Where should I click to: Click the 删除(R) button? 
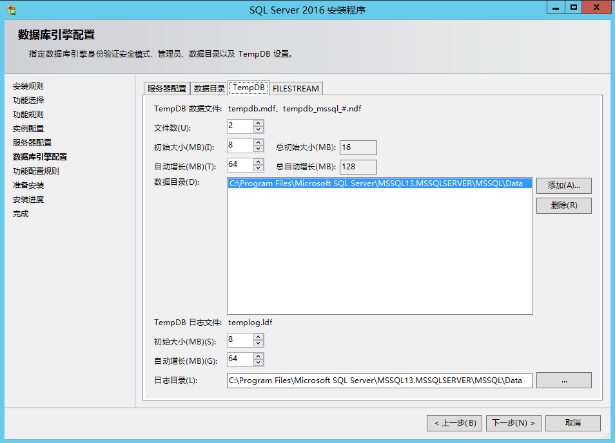pos(563,205)
